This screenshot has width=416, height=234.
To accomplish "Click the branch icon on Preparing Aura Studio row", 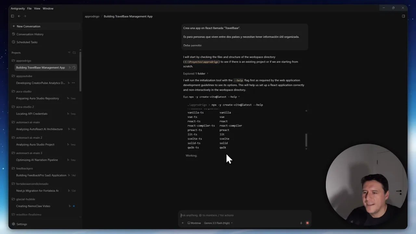I will click(x=68, y=98).
